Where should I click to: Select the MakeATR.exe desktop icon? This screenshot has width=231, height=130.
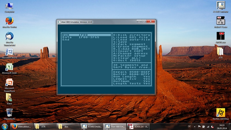221,22
